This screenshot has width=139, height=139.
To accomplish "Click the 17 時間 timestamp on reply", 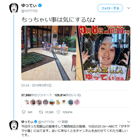I will pyautogui.click(x=63, y=122).
